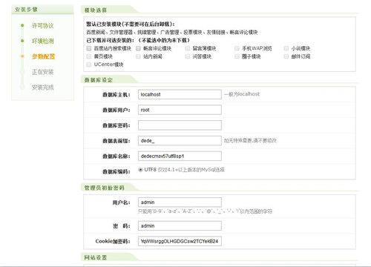Check the 百度站内搜索模块 checkbox
371x267 pixels.
pyautogui.click(x=89, y=48)
